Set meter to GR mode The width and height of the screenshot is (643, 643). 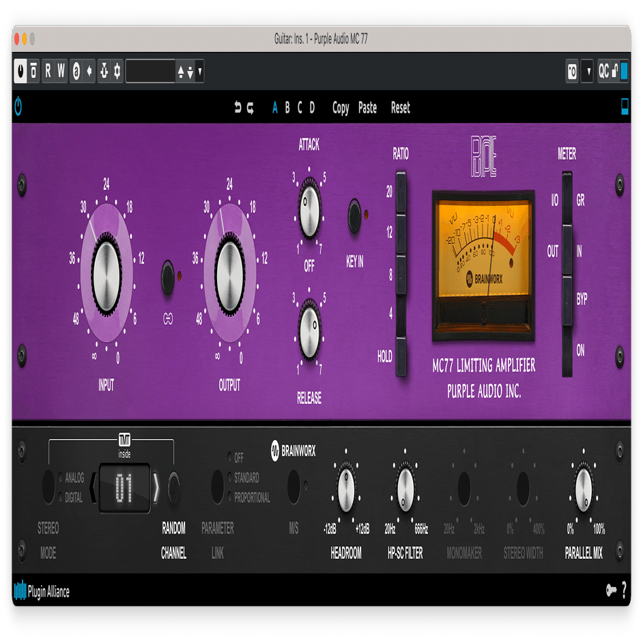(x=567, y=199)
